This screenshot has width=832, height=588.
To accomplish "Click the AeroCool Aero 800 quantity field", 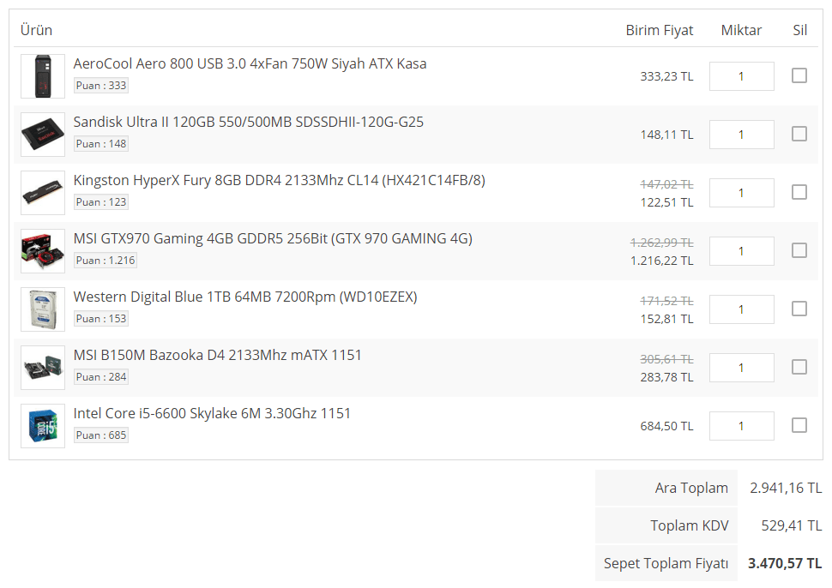I will (741, 76).
